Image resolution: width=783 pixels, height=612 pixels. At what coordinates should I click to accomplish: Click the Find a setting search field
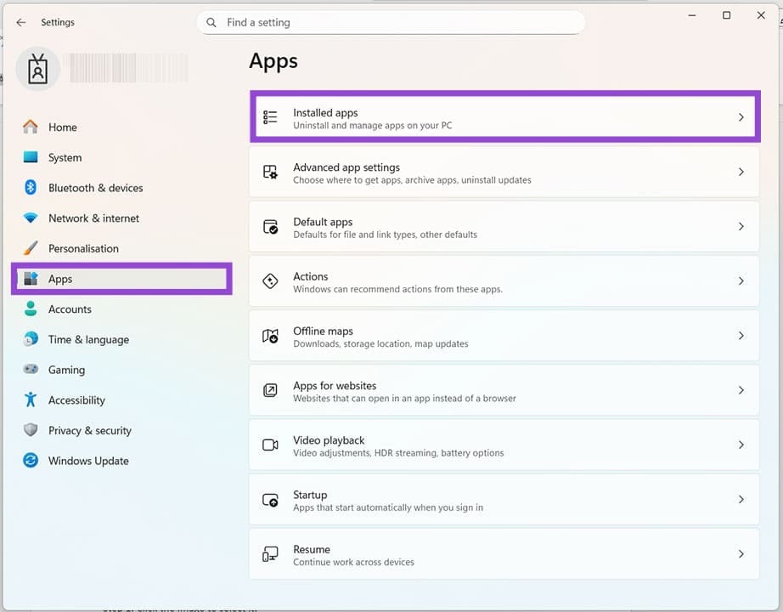(391, 22)
